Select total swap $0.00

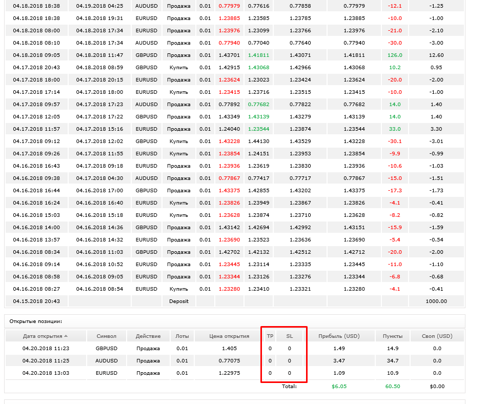point(437,386)
